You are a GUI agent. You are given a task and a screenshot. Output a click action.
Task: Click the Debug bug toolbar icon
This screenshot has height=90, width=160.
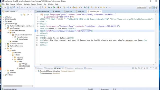point(49,7)
